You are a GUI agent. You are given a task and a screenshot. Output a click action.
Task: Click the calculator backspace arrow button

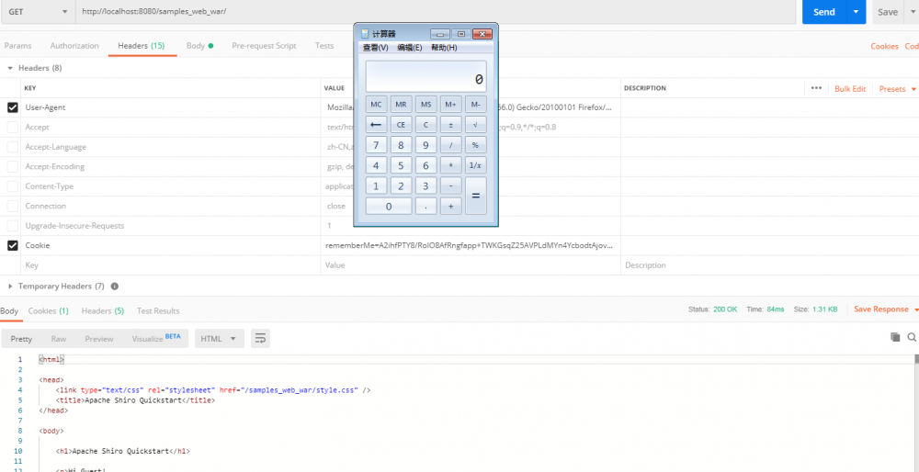tap(376, 125)
